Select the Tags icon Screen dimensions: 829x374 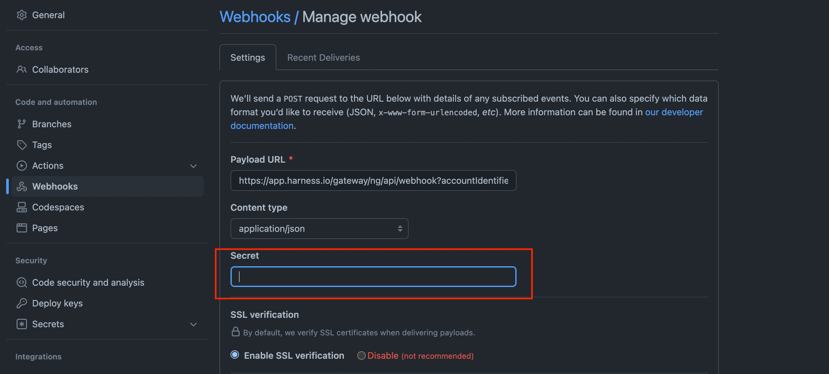tap(21, 145)
